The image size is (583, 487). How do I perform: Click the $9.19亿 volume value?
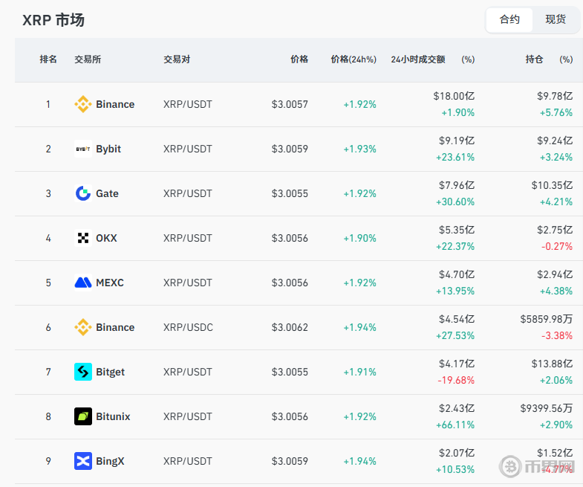(x=457, y=141)
